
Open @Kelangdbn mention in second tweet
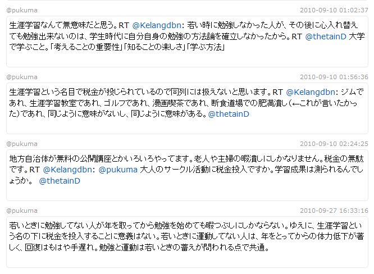pyautogui.click(x=311, y=92)
